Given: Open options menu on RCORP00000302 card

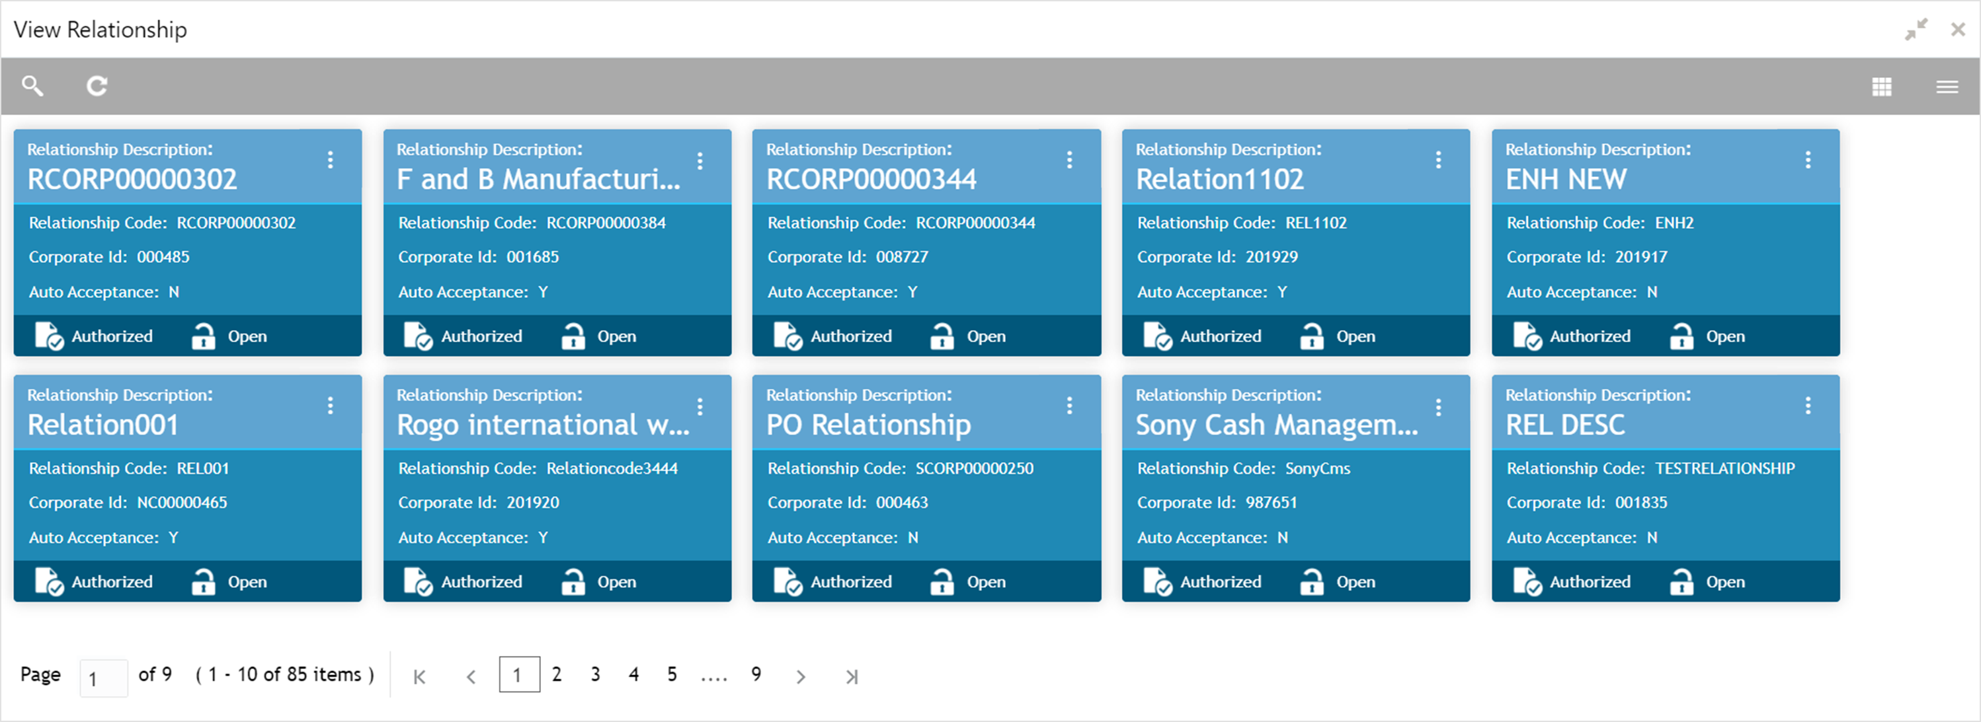Looking at the screenshot, I should point(331,160).
